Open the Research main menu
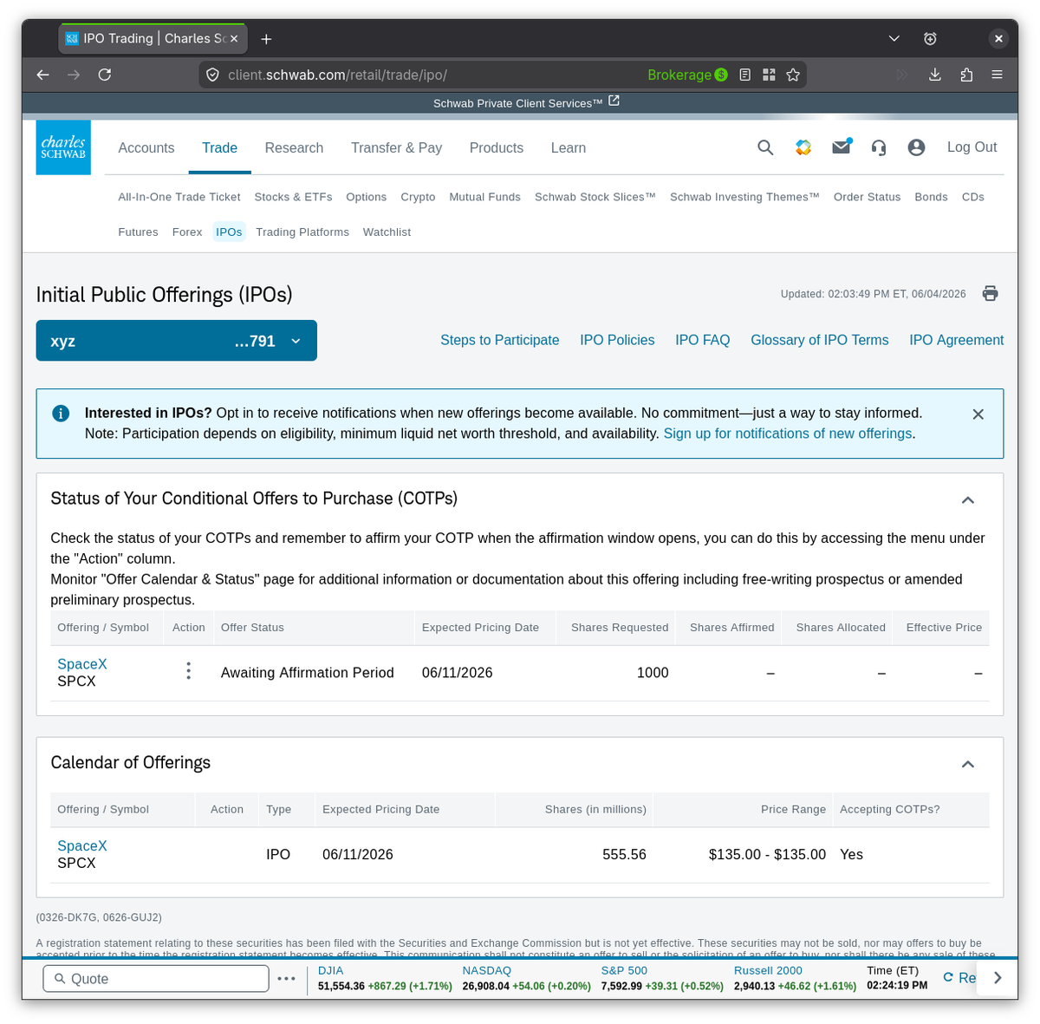The image size is (1040, 1024). [x=294, y=148]
